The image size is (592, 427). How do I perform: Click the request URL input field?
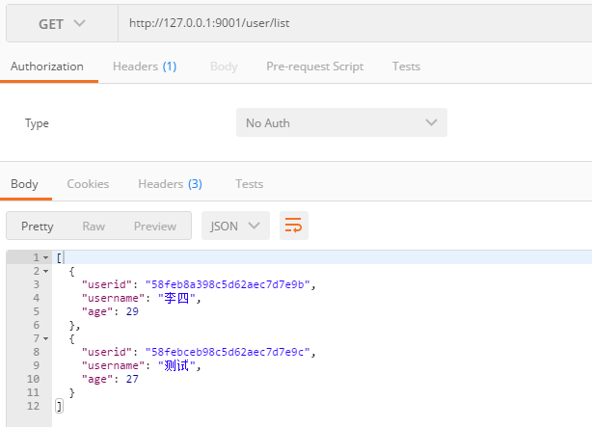pyautogui.click(x=355, y=23)
